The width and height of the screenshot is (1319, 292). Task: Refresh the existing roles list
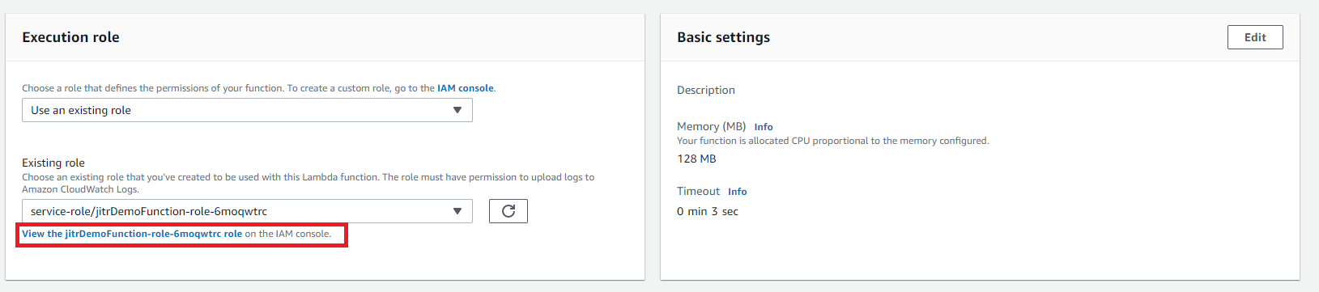tap(508, 211)
